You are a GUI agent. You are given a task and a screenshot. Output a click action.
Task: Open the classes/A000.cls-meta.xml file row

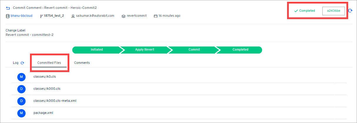pos(55,101)
